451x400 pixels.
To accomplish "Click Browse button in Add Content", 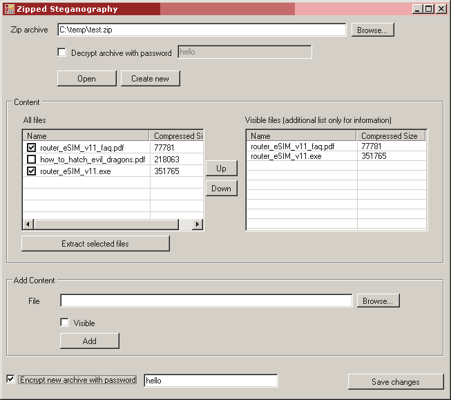I will 378,301.
